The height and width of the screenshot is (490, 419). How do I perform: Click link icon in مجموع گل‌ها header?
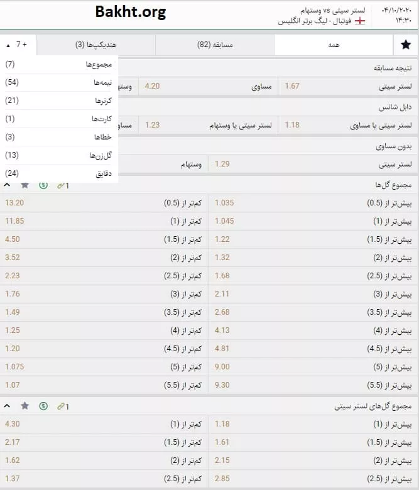(x=62, y=185)
